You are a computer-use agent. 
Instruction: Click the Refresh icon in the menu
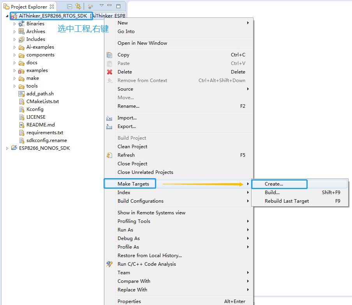tap(109, 155)
